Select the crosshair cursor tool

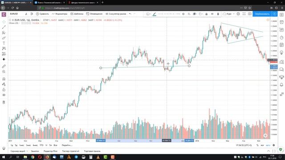pos(4,22)
